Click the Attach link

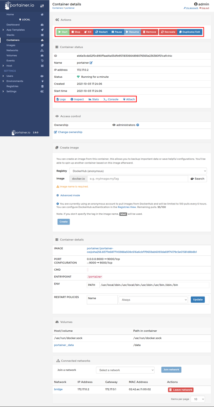tap(129, 99)
